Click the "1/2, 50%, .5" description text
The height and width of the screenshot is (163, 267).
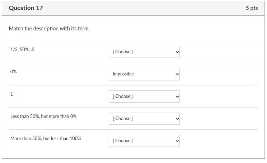pos(22,50)
